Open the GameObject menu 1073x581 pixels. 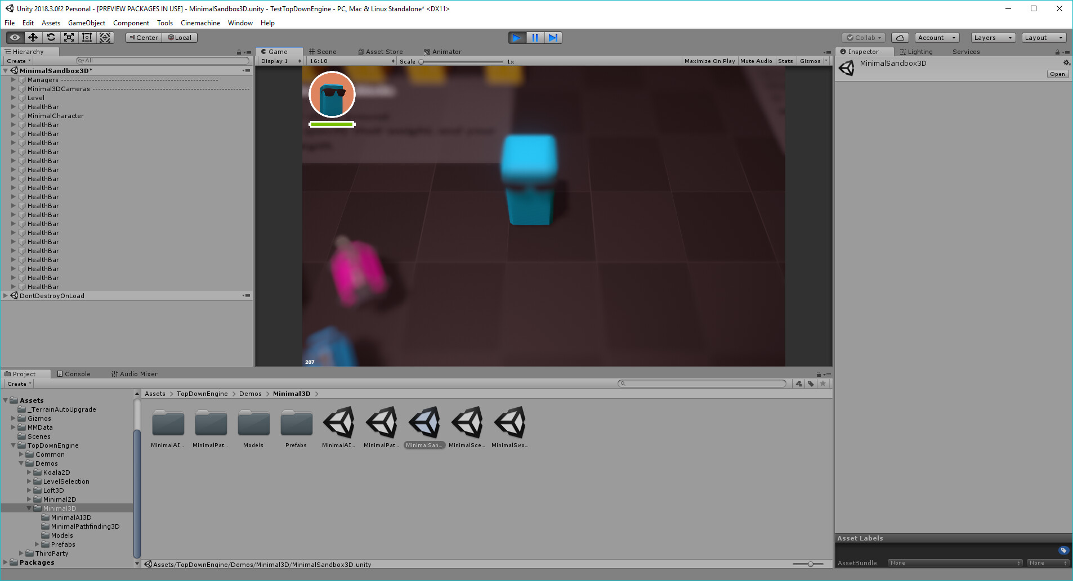[x=87, y=23]
